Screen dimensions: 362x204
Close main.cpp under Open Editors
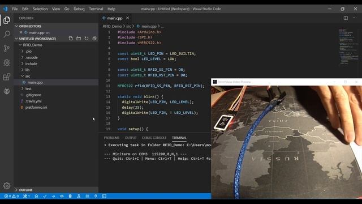21,32
